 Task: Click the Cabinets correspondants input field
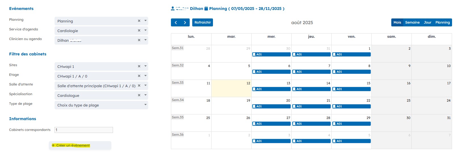point(84,130)
